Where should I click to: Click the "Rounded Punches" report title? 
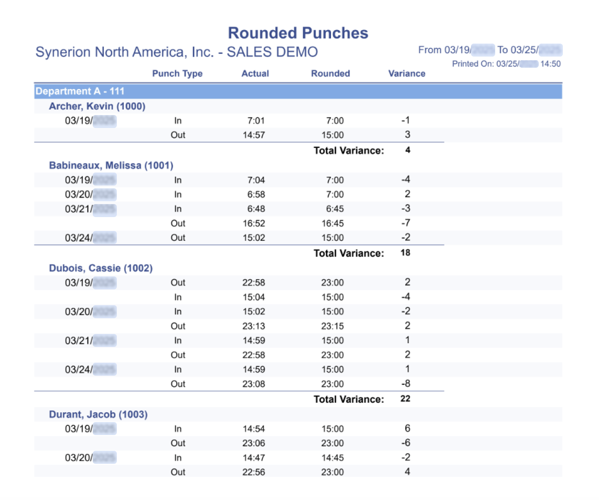[x=298, y=33]
